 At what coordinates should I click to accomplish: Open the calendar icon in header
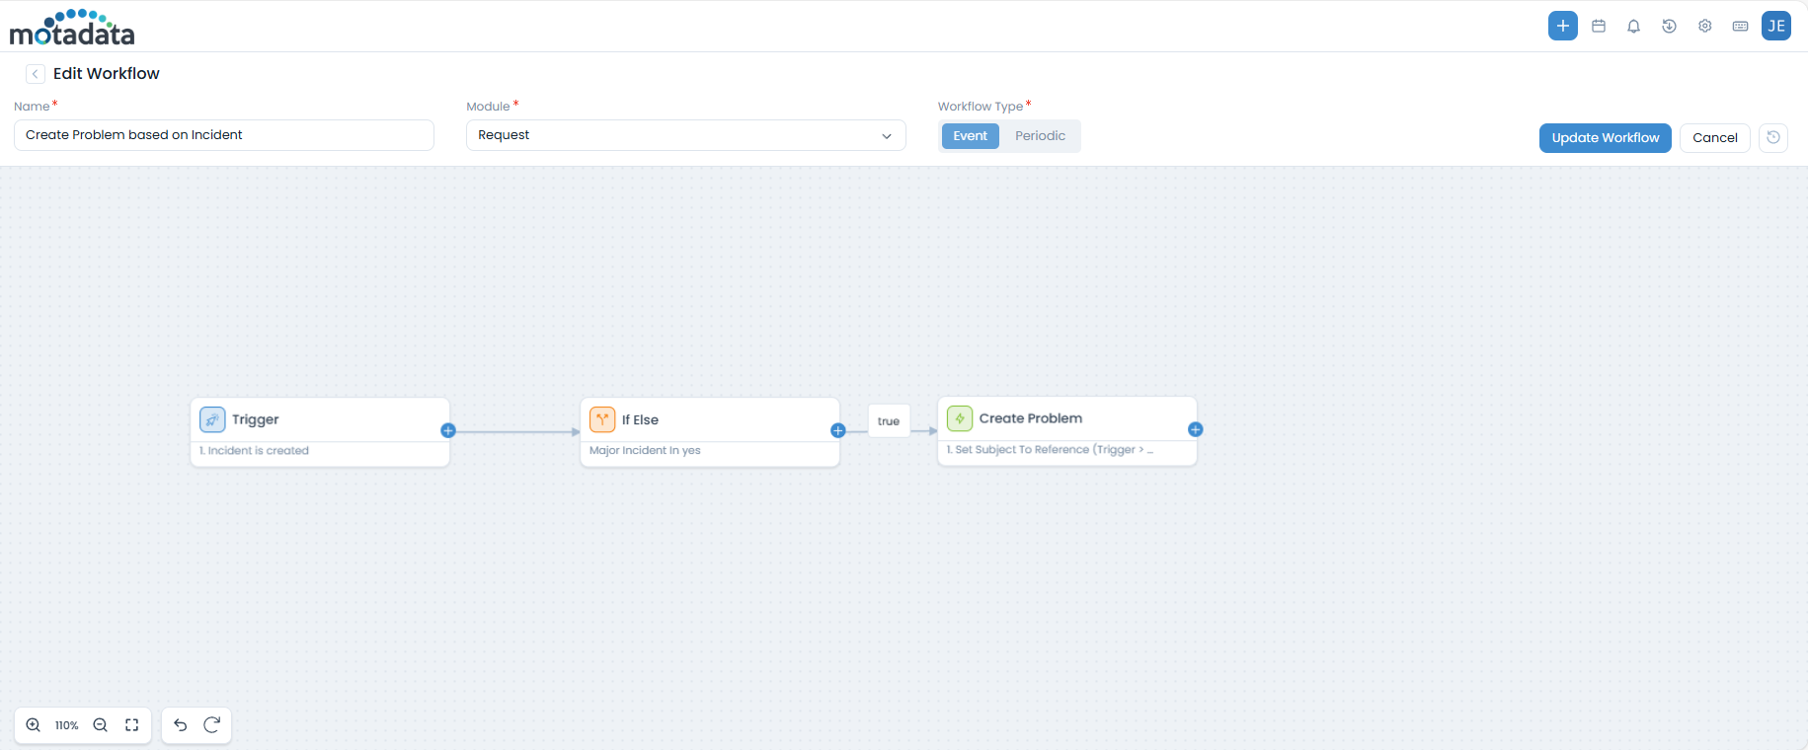(x=1599, y=27)
